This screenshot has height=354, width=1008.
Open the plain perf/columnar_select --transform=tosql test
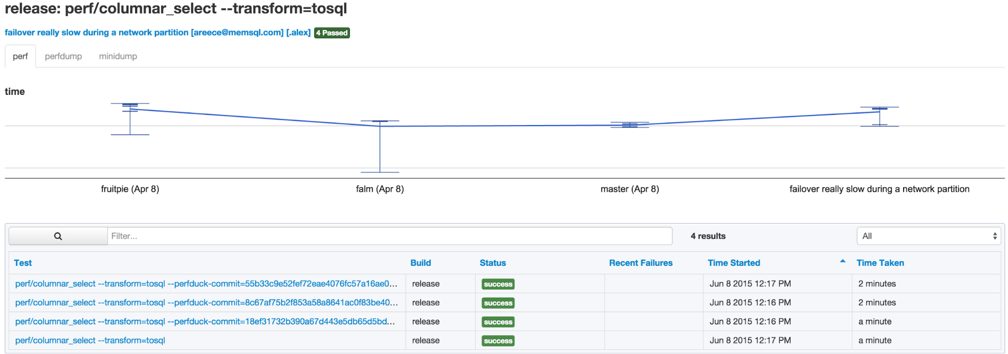click(x=90, y=340)
